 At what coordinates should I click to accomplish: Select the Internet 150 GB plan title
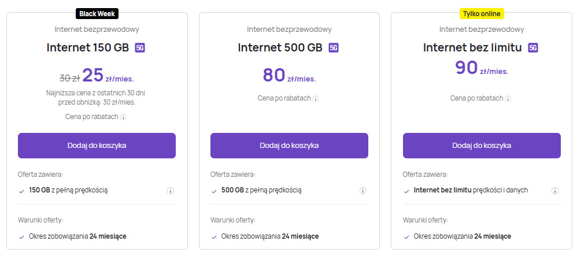[x=88, y=47]
